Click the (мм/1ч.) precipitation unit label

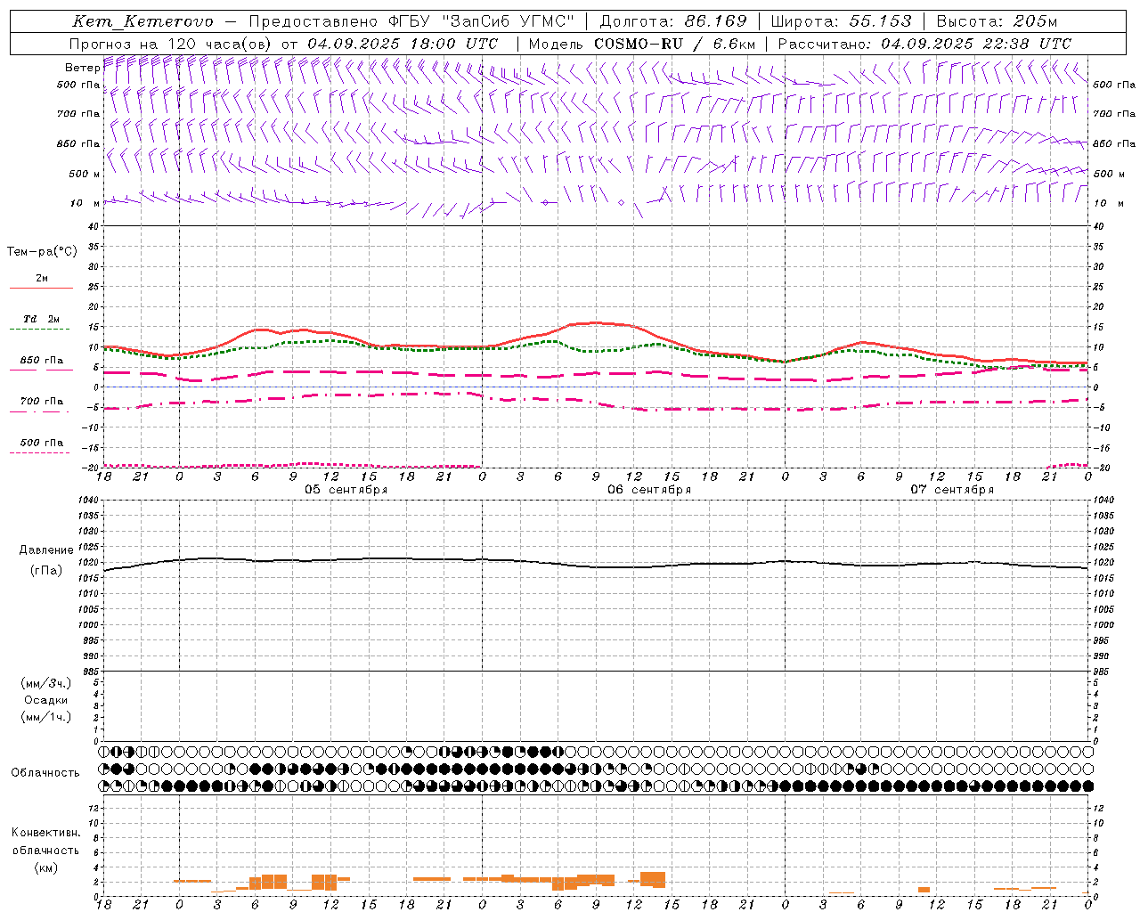pyautogui.click(x=46, y=717)
